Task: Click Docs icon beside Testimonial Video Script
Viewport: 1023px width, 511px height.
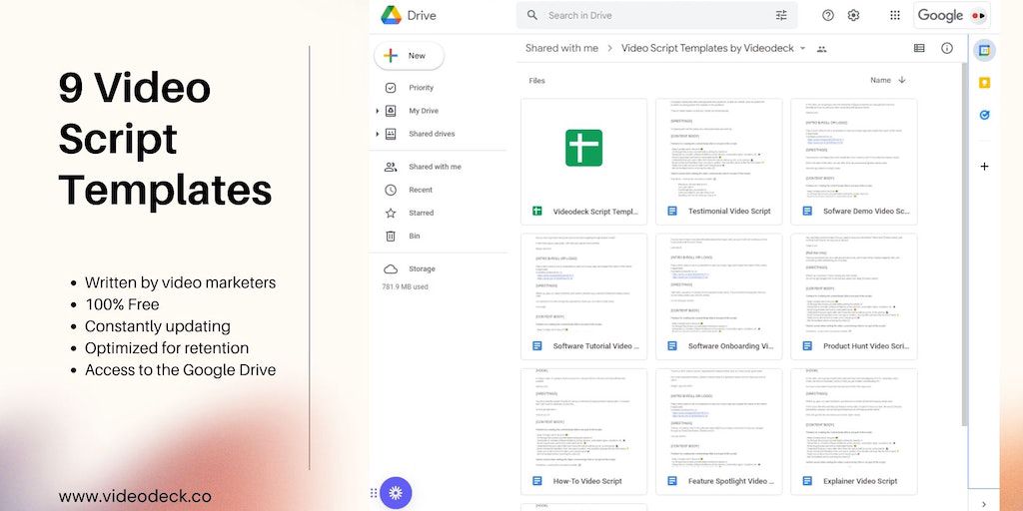Action: (672, 212)
